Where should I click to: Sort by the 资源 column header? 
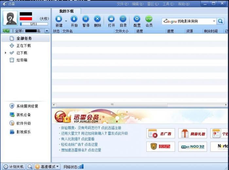[194, 31]
